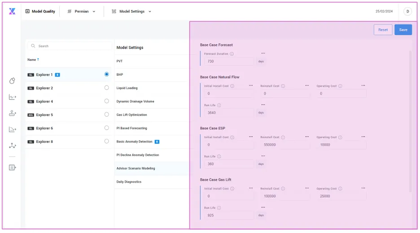Select the Explorer 8 radio button
Viewport: 420px width, 233px height.
tap(107, 141)
